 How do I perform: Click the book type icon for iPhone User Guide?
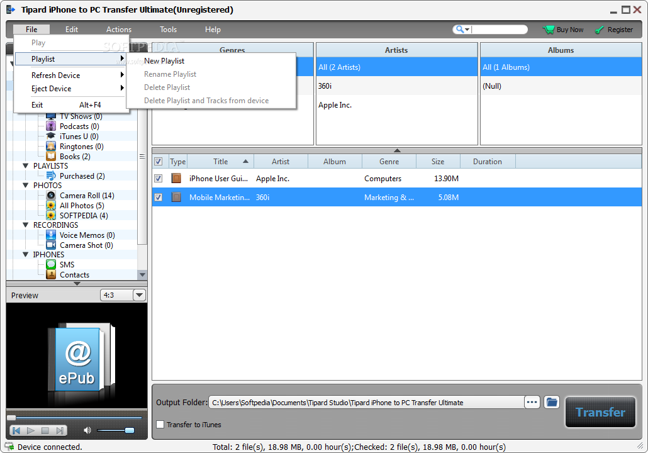[x=176, y=178]
